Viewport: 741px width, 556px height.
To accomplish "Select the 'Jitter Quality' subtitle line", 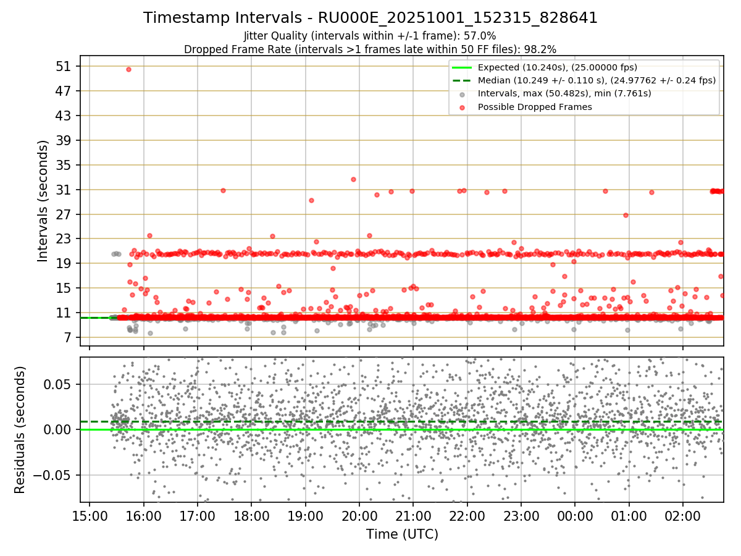I will tap(370, 36).
